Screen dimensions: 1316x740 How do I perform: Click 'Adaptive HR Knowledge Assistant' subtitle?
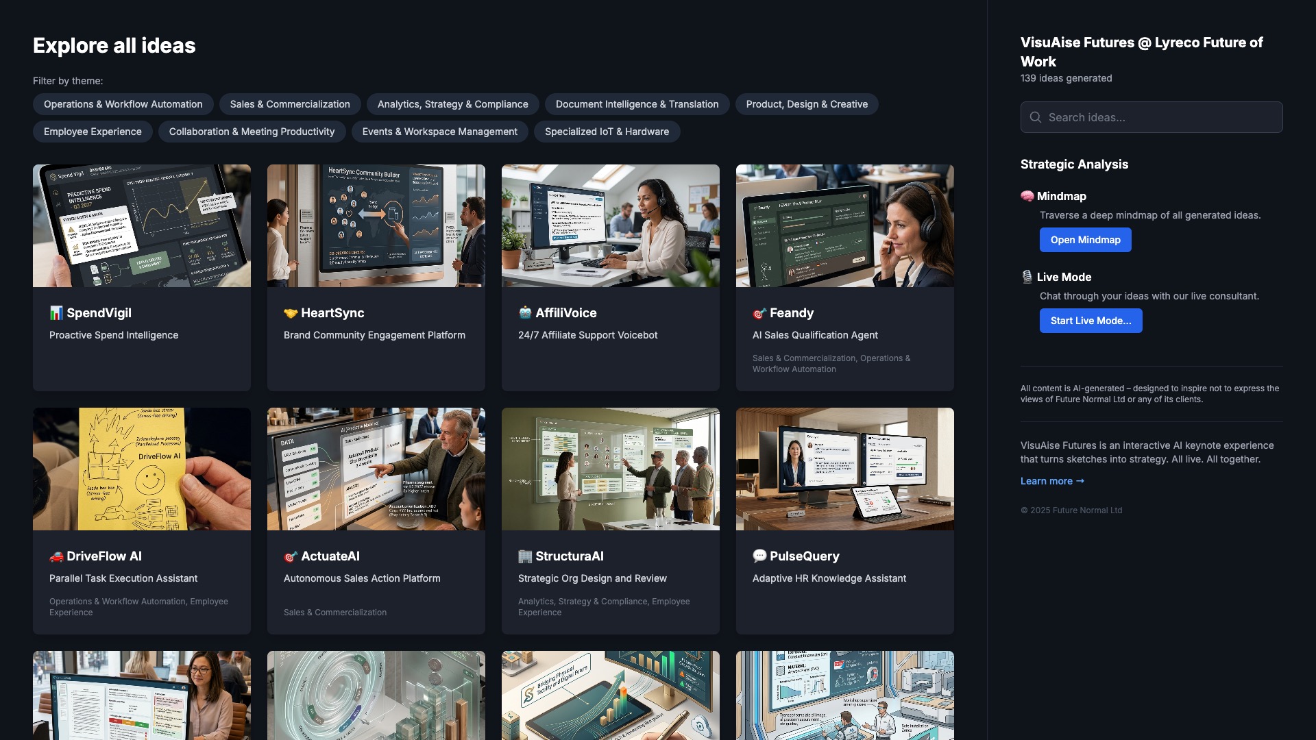pos(829,578)
